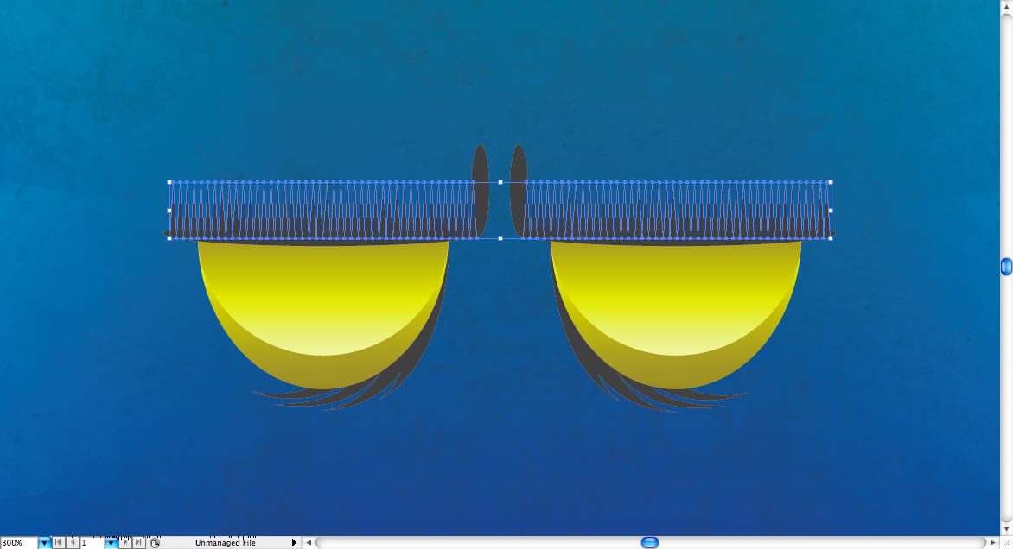Go to the previous artboard
Viewport: 1013px width, 549px height.
[72, 543]
